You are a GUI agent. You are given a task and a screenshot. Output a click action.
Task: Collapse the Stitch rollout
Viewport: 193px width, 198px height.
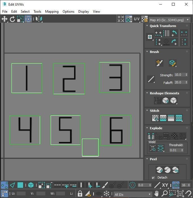147,110
